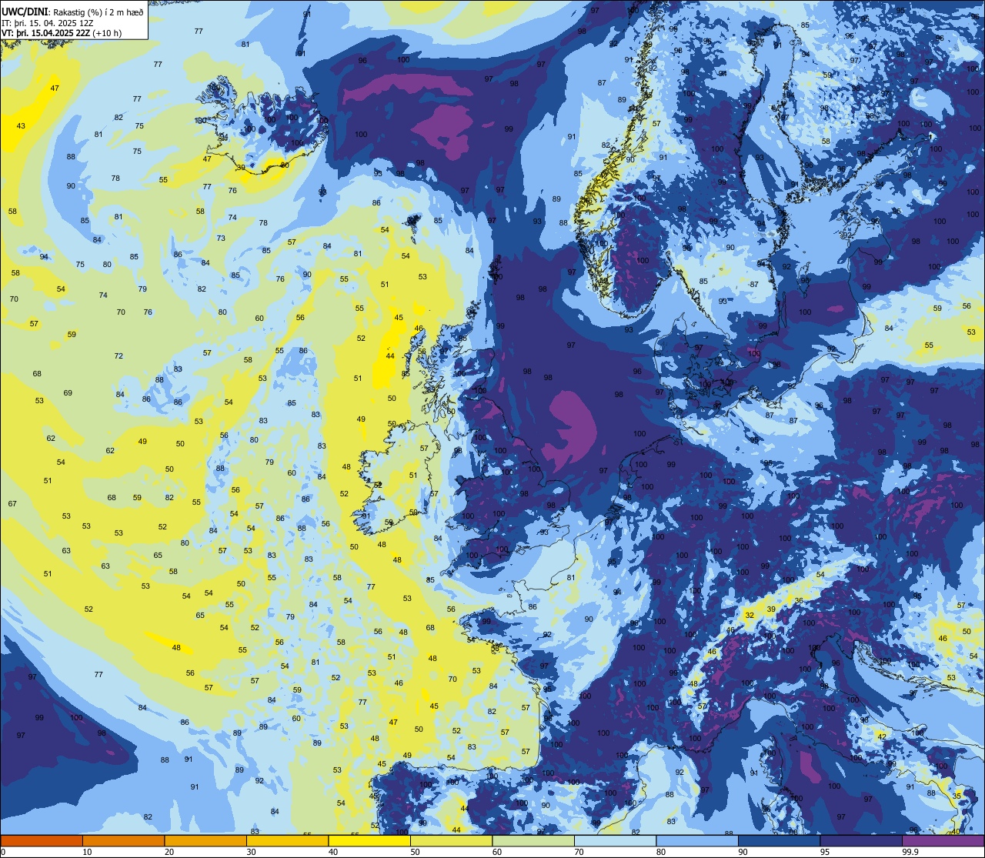Click the legend label 70

pos(579,852)
